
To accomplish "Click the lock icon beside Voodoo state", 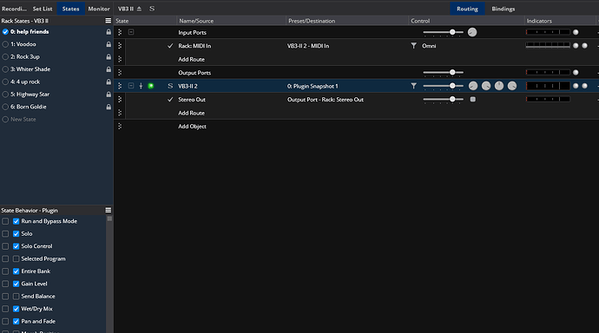I will click(109, 44).
